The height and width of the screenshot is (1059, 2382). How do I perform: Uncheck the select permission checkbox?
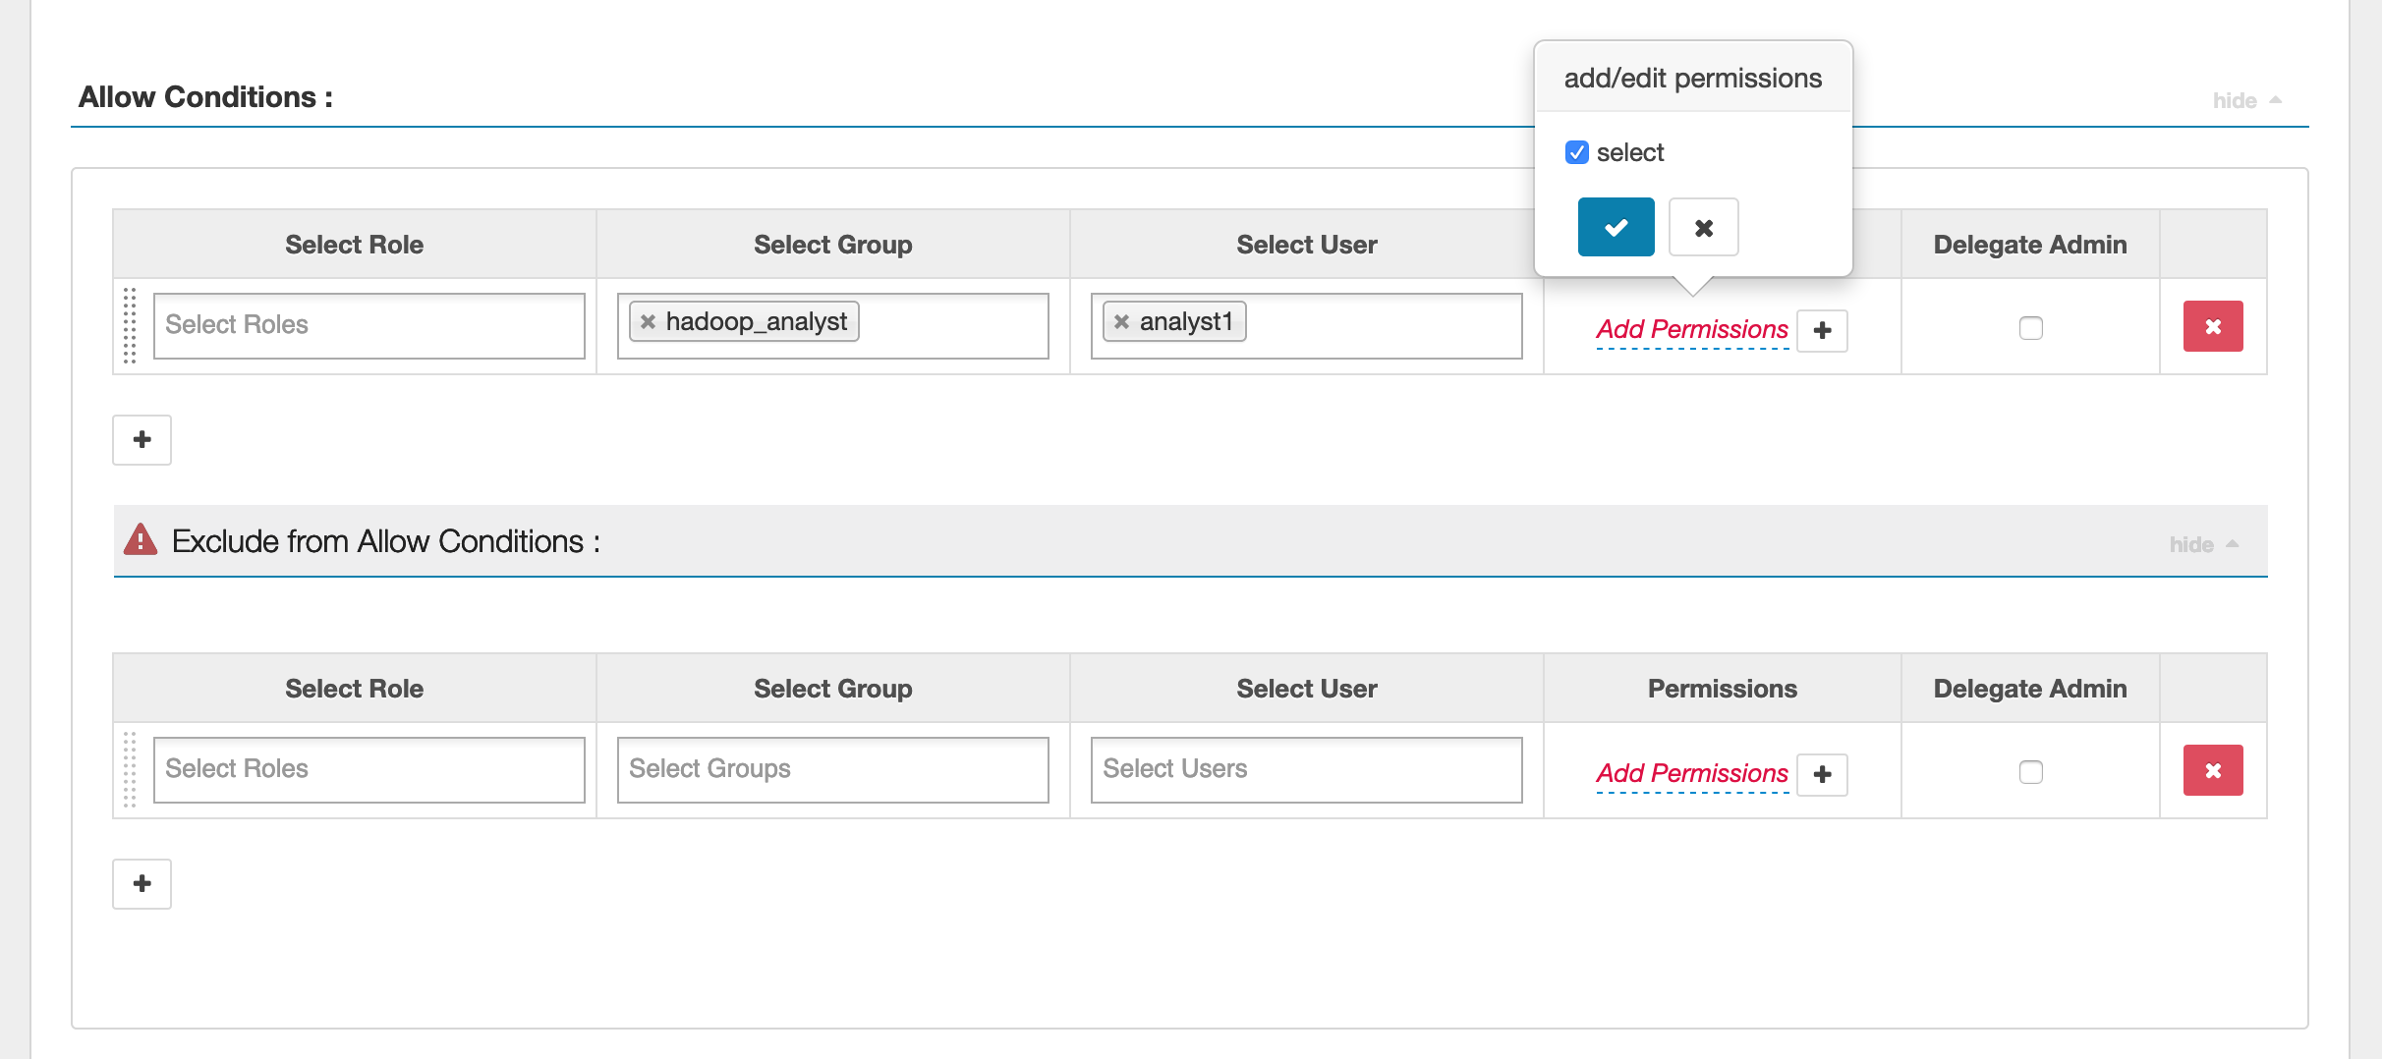1576,152
